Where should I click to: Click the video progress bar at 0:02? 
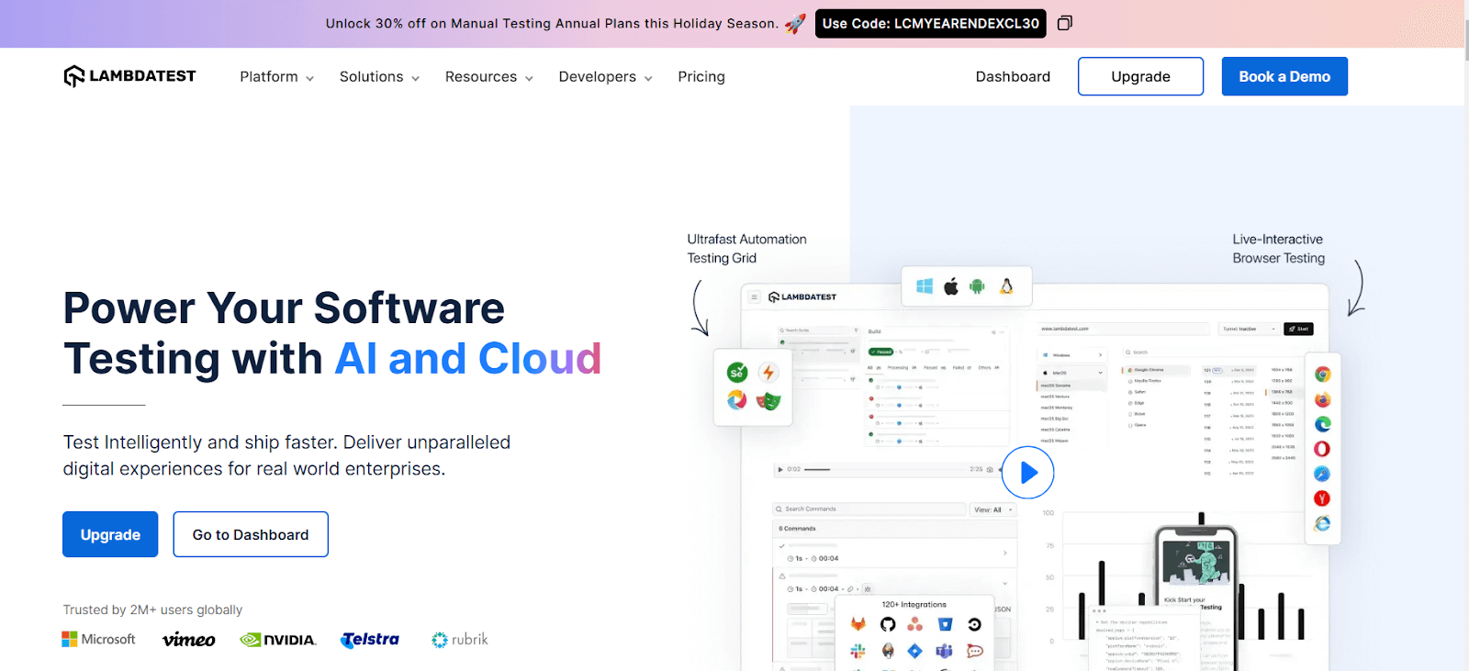pos(886,469)
